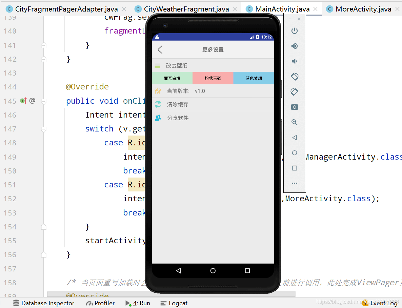The image size is (402, 308).
Task: Lower volume with the volume down icon
Action: pos(294,61)
